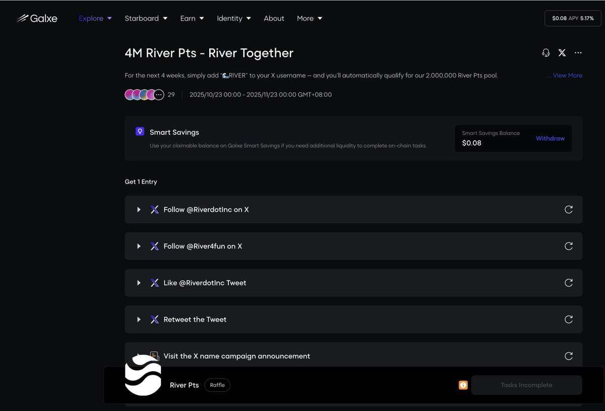The image size is (605, 411).
Task: Click the X share icon near title
Action: tap(562, 53)
